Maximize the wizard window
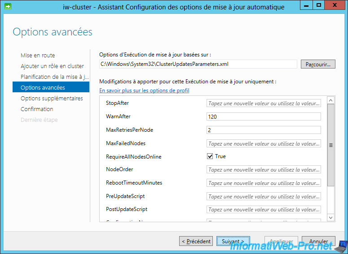Image resolution: width=348 pixels, height=254 pixels. pyautogui.click(x=319, y=5)
